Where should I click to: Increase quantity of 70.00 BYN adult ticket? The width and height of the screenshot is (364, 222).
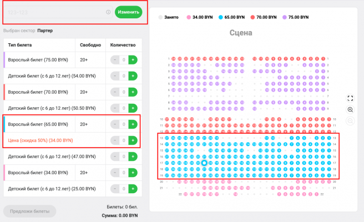(x=133, y=92)
